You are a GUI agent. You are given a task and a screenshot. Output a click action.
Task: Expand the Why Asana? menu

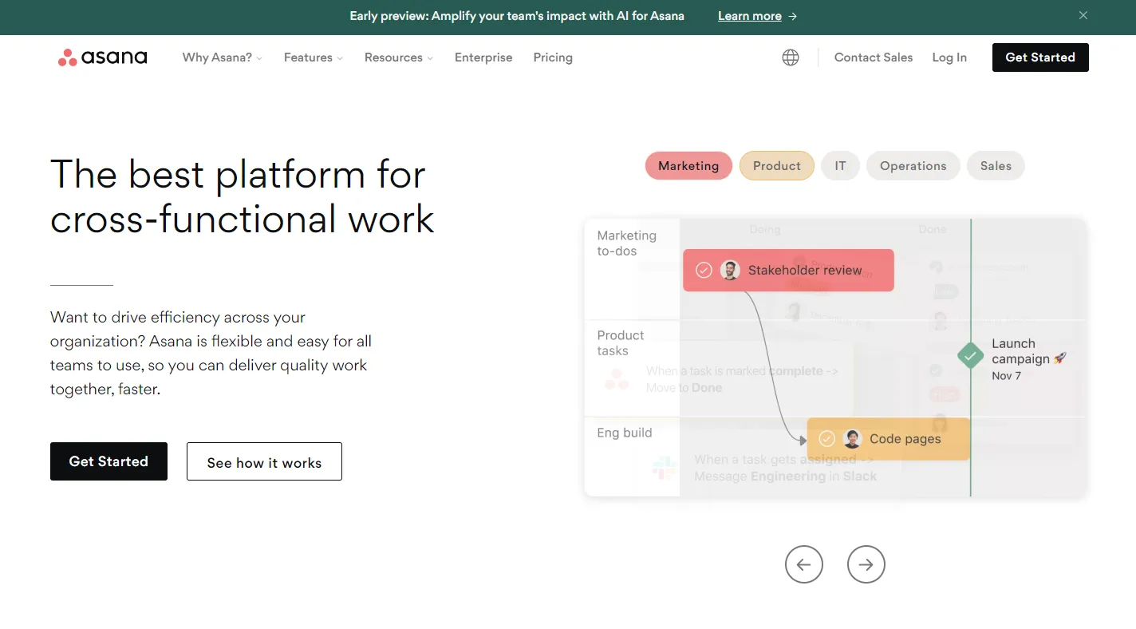coord(222,57)
